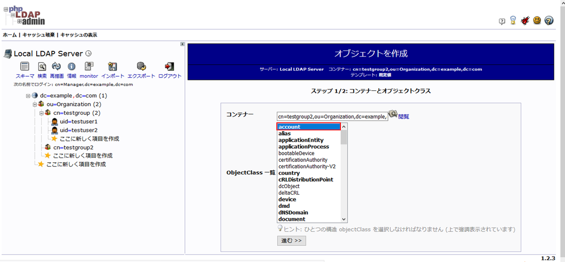565x262 pixels.
Task: Click the search (検索) magnifier icon
Action: click(42, 67)
